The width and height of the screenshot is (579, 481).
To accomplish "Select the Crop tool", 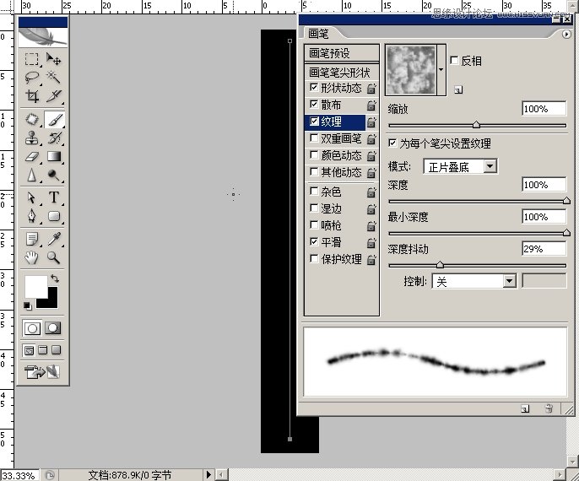I will (32, 96).
